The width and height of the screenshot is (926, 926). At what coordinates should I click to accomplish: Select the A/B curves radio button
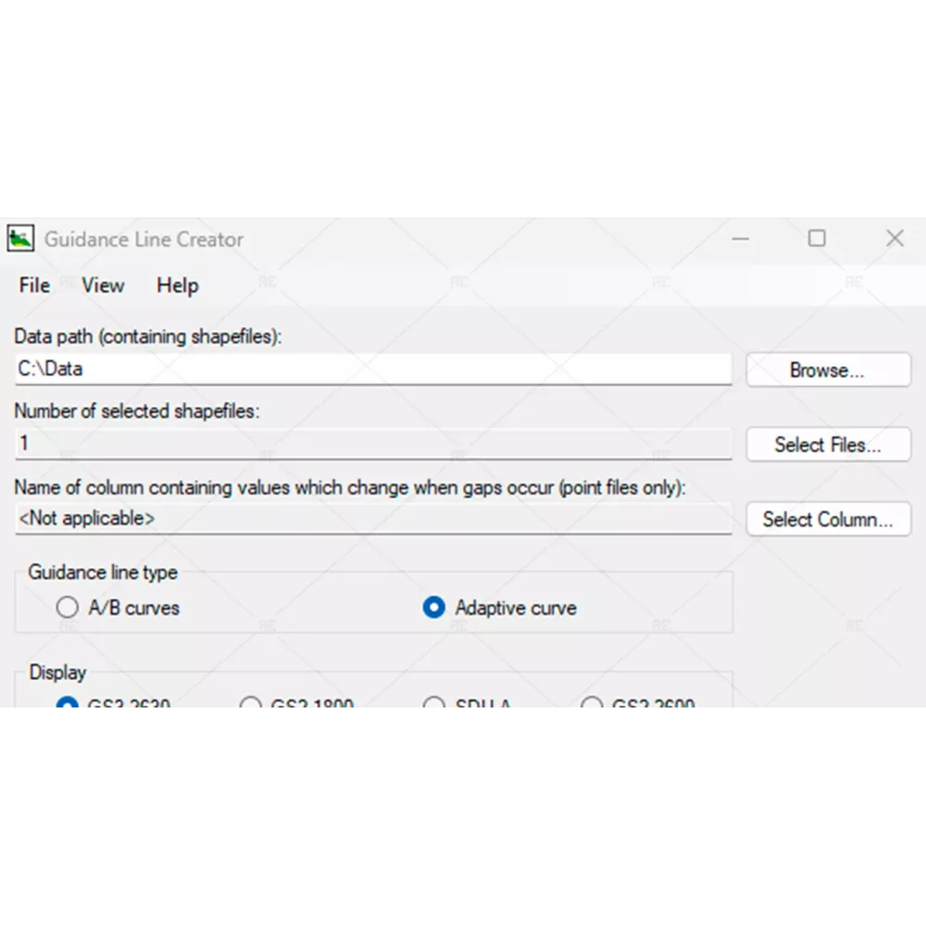68,607
